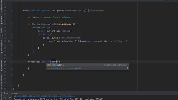Viewport: 178px width, 100px height.
Task: Open the three-dots menu in completion popup
Action: 127,68
